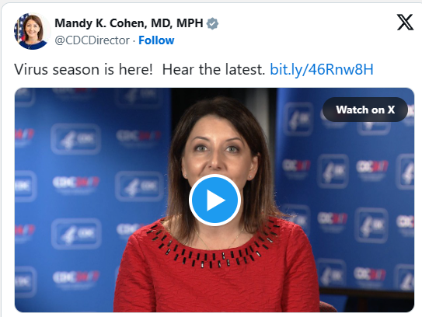Click the blurred CDC 24/7 backdrop on the video's left

pos(92,199)
